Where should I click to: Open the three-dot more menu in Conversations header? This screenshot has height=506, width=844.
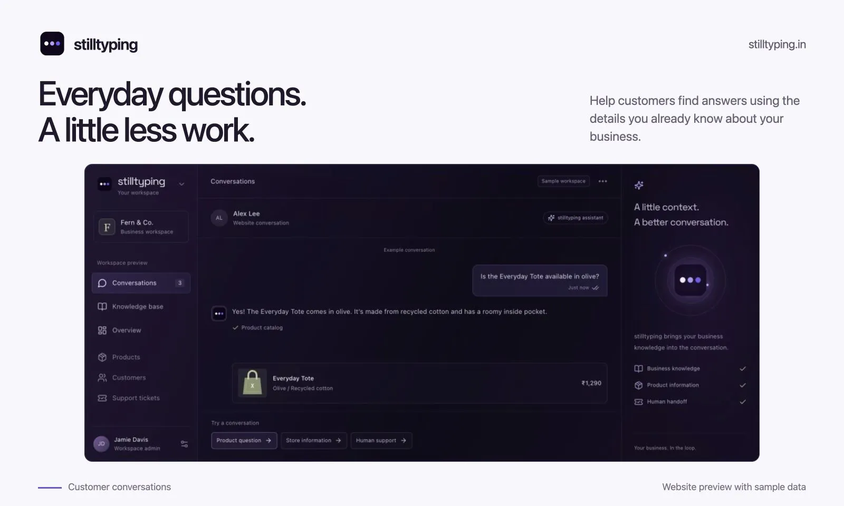pyautogui.click(x=603, y=181)
